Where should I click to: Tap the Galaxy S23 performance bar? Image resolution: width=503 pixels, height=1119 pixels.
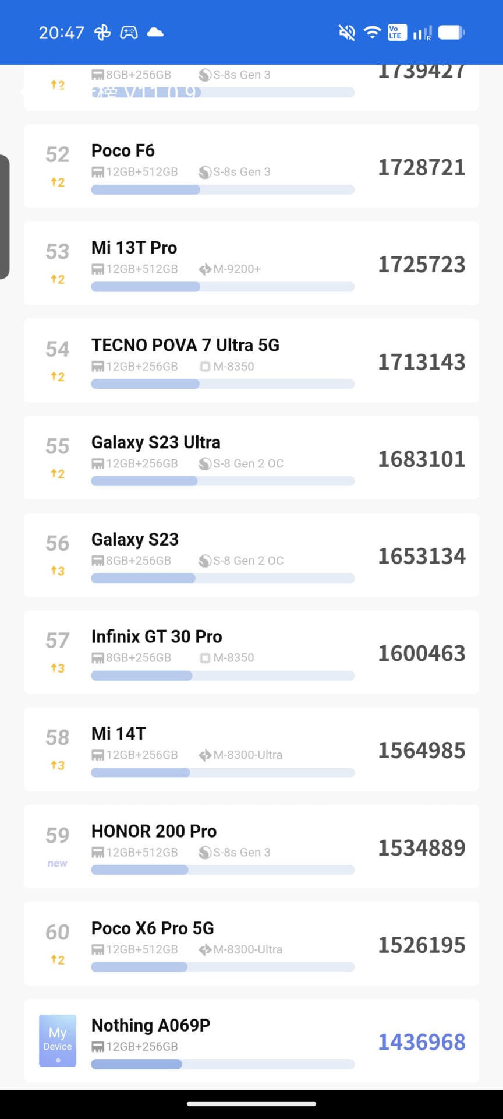[x=222, y=578]
